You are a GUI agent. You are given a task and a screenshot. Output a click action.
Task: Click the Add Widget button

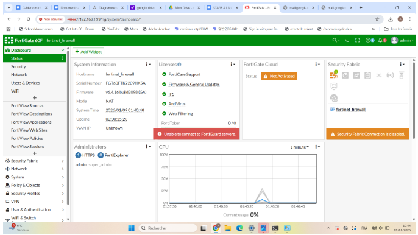[88, 52]
